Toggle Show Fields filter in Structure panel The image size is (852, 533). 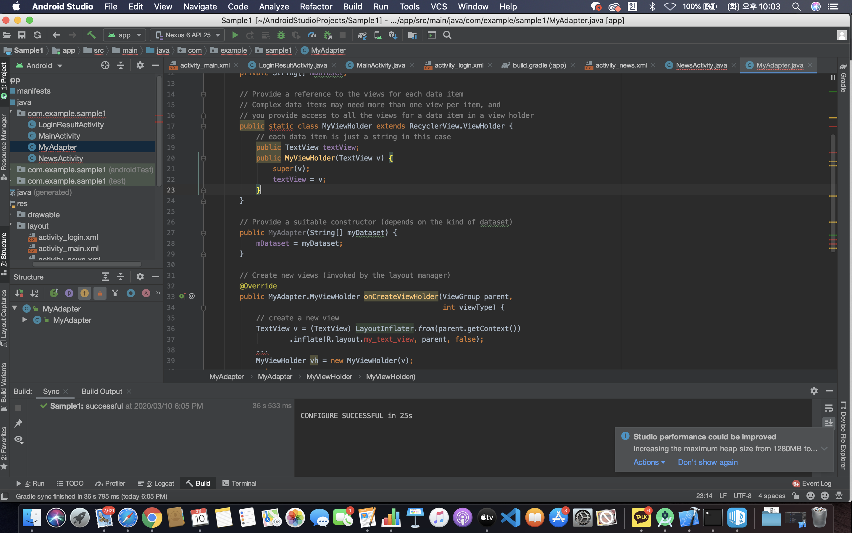click(85, 293)
